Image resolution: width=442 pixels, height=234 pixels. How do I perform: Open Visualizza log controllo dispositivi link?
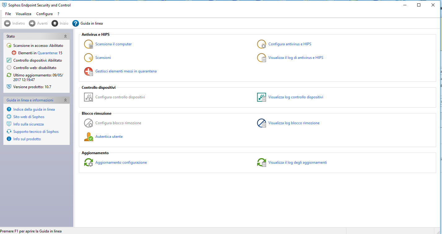tap(296, 97)
